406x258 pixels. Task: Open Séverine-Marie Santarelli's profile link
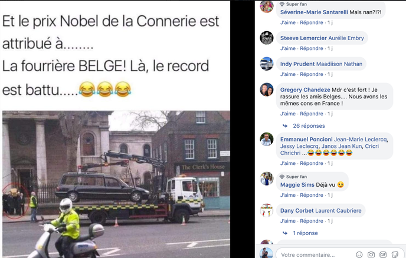(x=314, y=12)
